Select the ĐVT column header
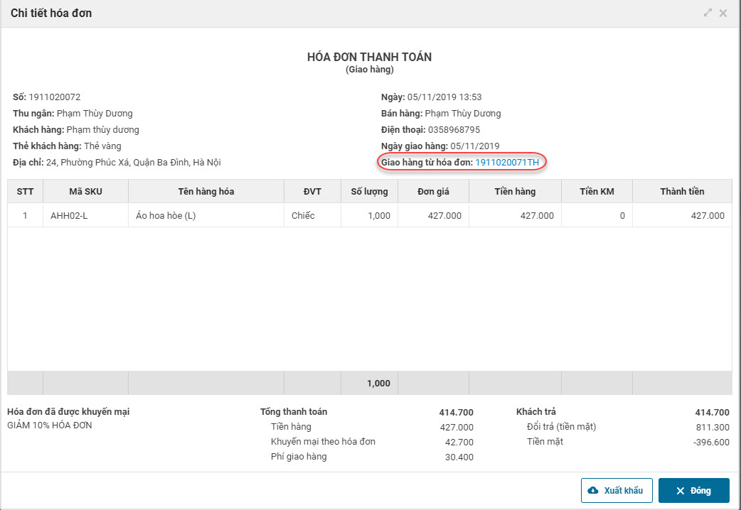 coord(312,192)
